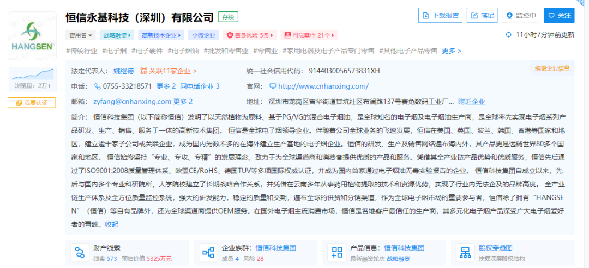Collapse the introduction with 收起
589x268 pixels.
112,224
